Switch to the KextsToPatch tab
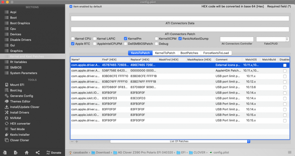Viewport: 295px width, 156px height. (x=140, y=53)
